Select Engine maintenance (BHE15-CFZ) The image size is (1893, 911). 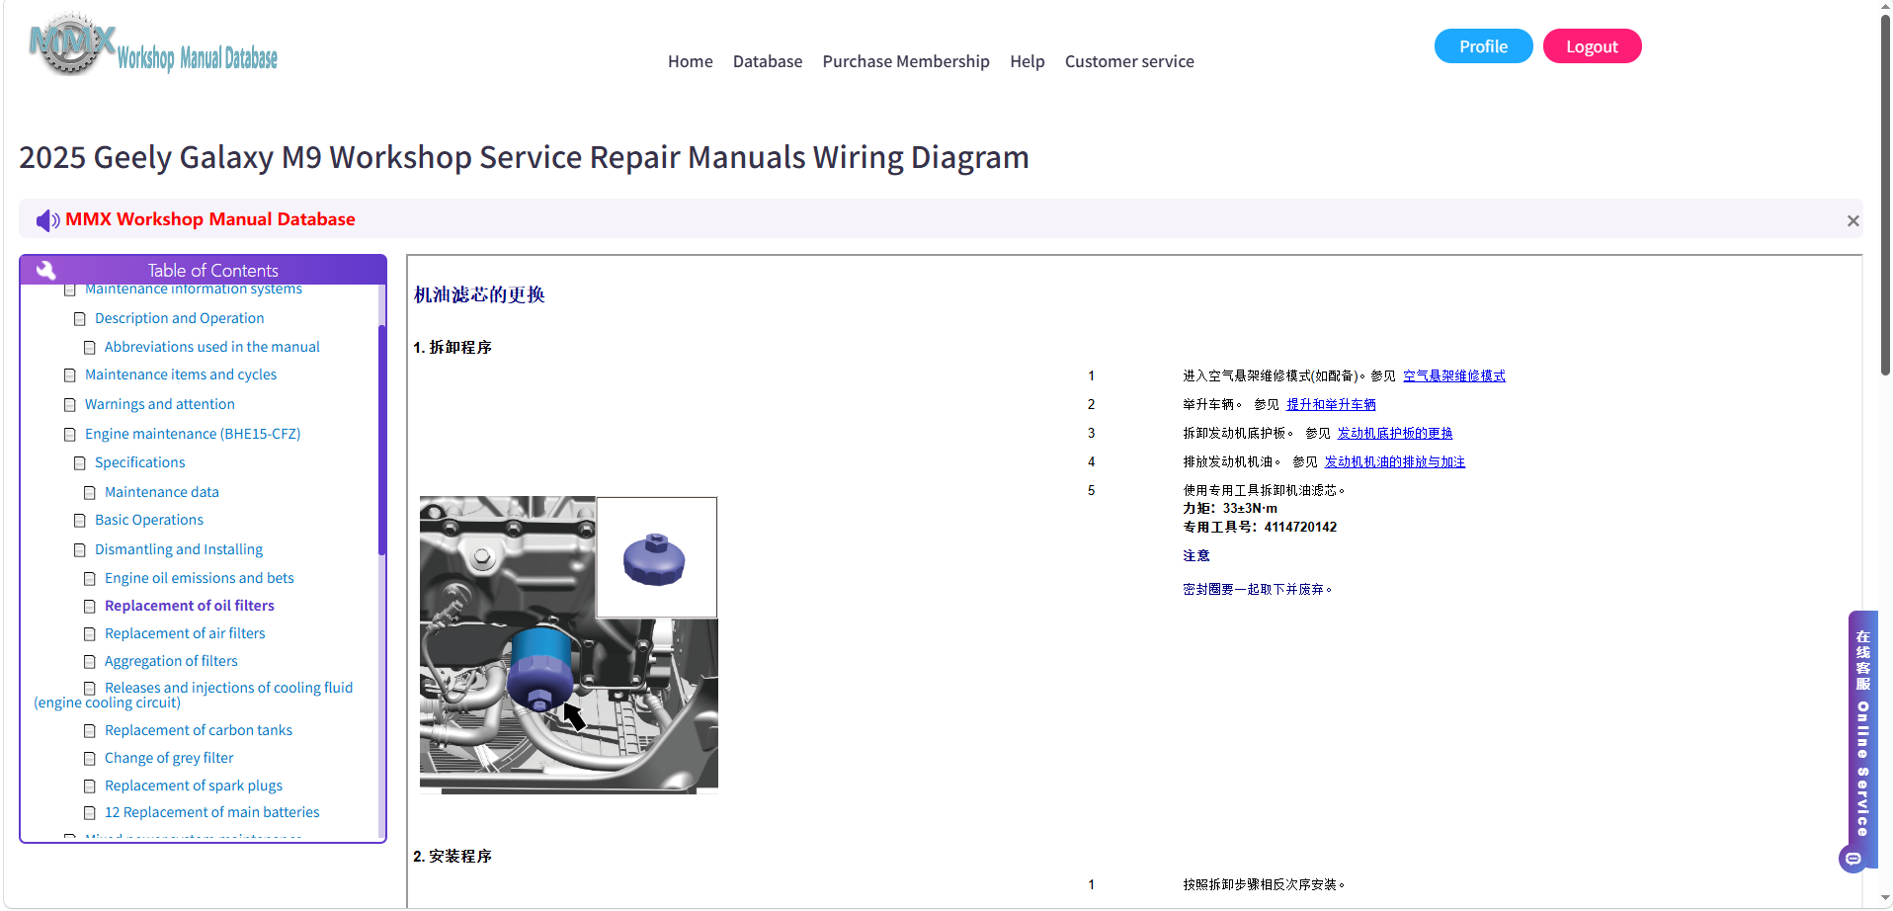coord(193,434)
